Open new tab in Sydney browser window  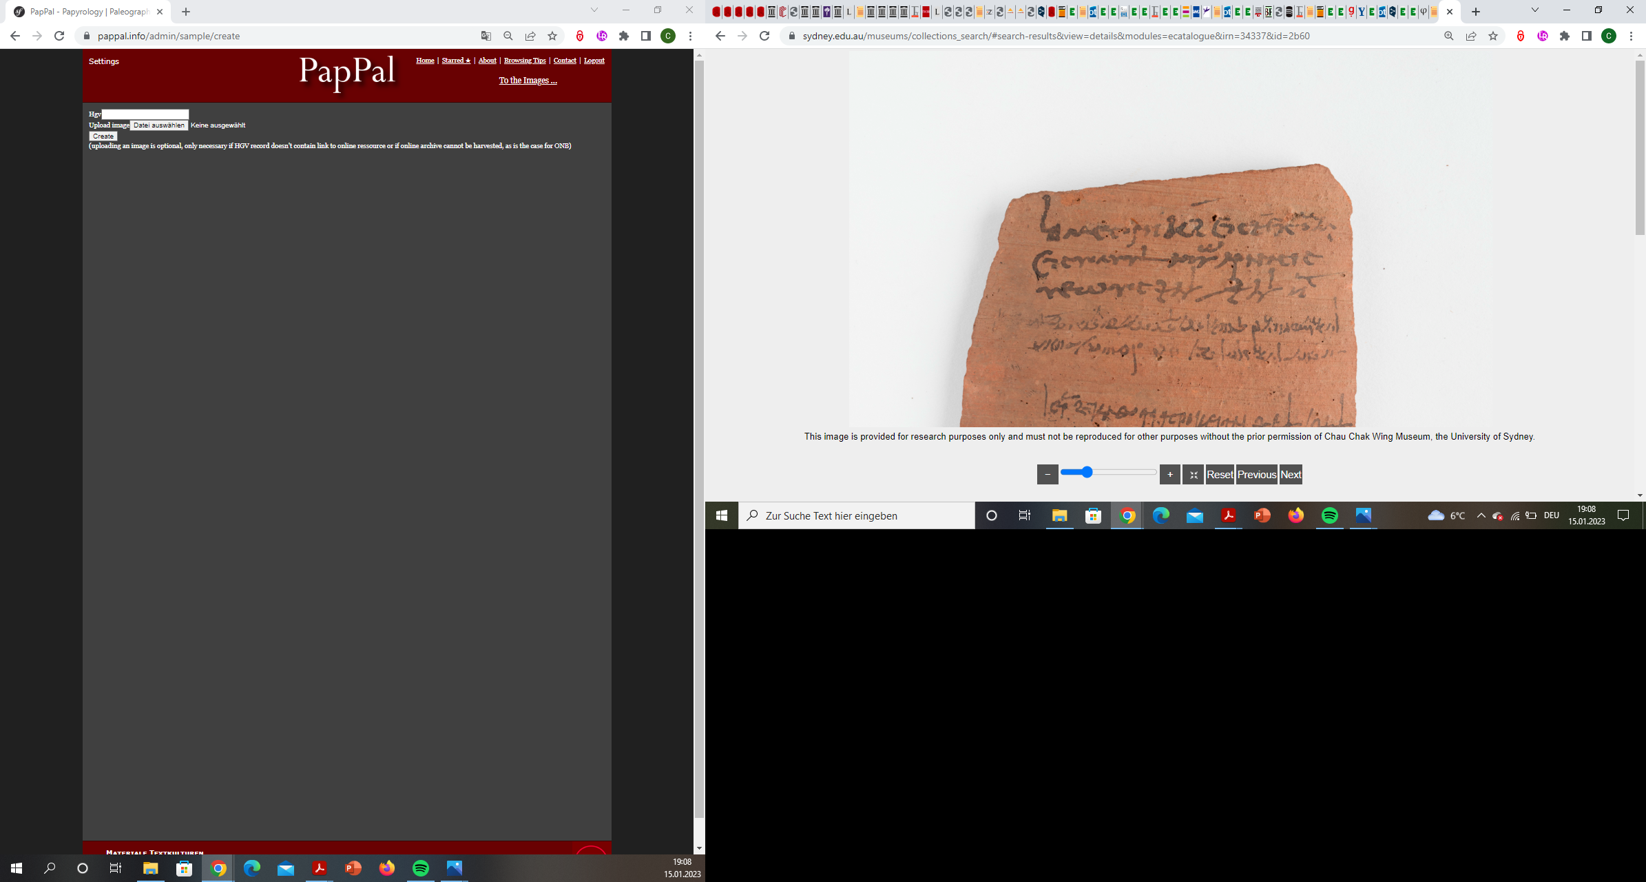(x=1476, y=12)
